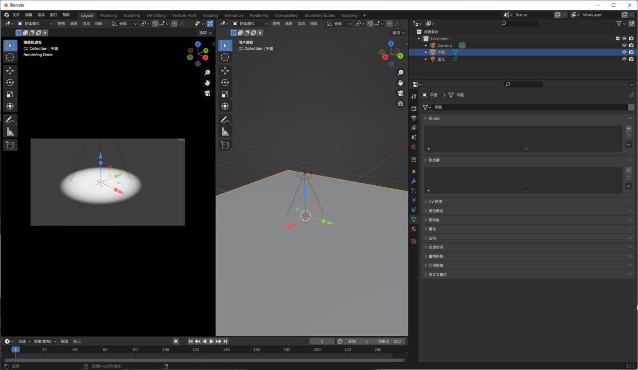Hide the 平面 object in the viewport
Image resolution: width=638 pixels, height=370 pixels.
tap(624, 52)
